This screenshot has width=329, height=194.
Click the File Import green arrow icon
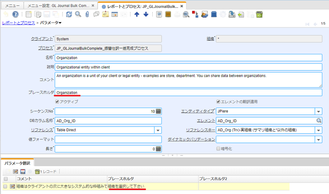click(x=241, y=14)
